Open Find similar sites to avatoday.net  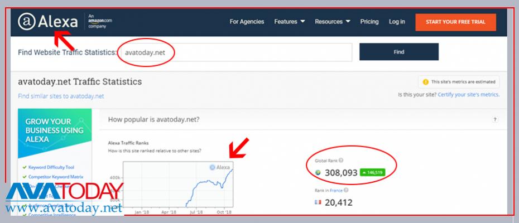click(x=61, y=96)
